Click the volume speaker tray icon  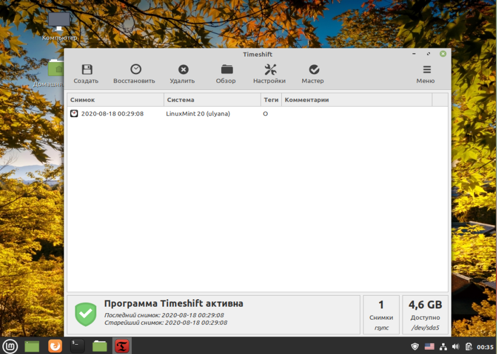click(456, 347)
